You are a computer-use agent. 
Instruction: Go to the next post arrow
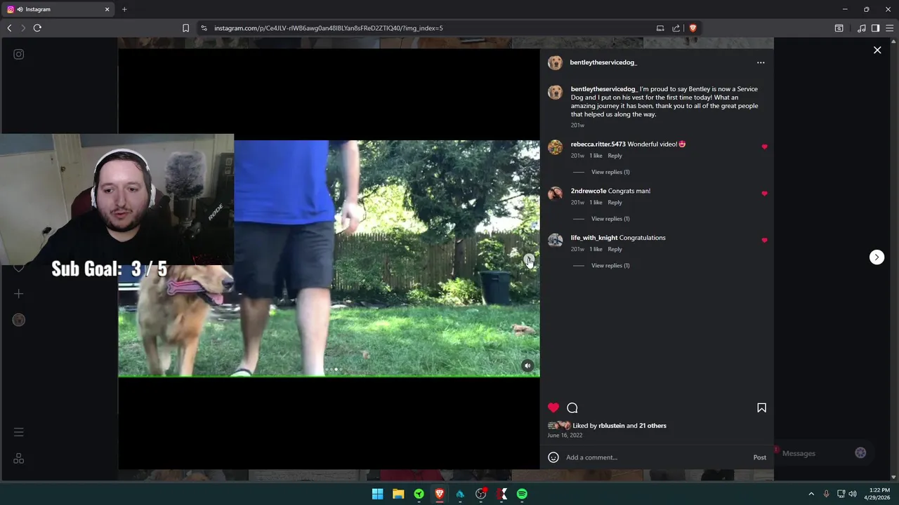pos(877,257)
